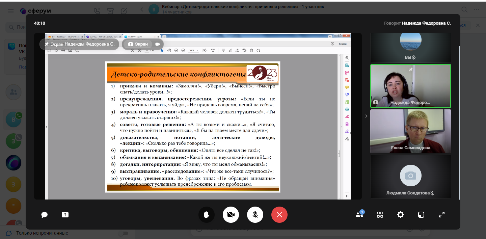Viewport: 486px width, 239px height.
Task: Click the share screen icon in bottom bar
Action: (65, 215)
